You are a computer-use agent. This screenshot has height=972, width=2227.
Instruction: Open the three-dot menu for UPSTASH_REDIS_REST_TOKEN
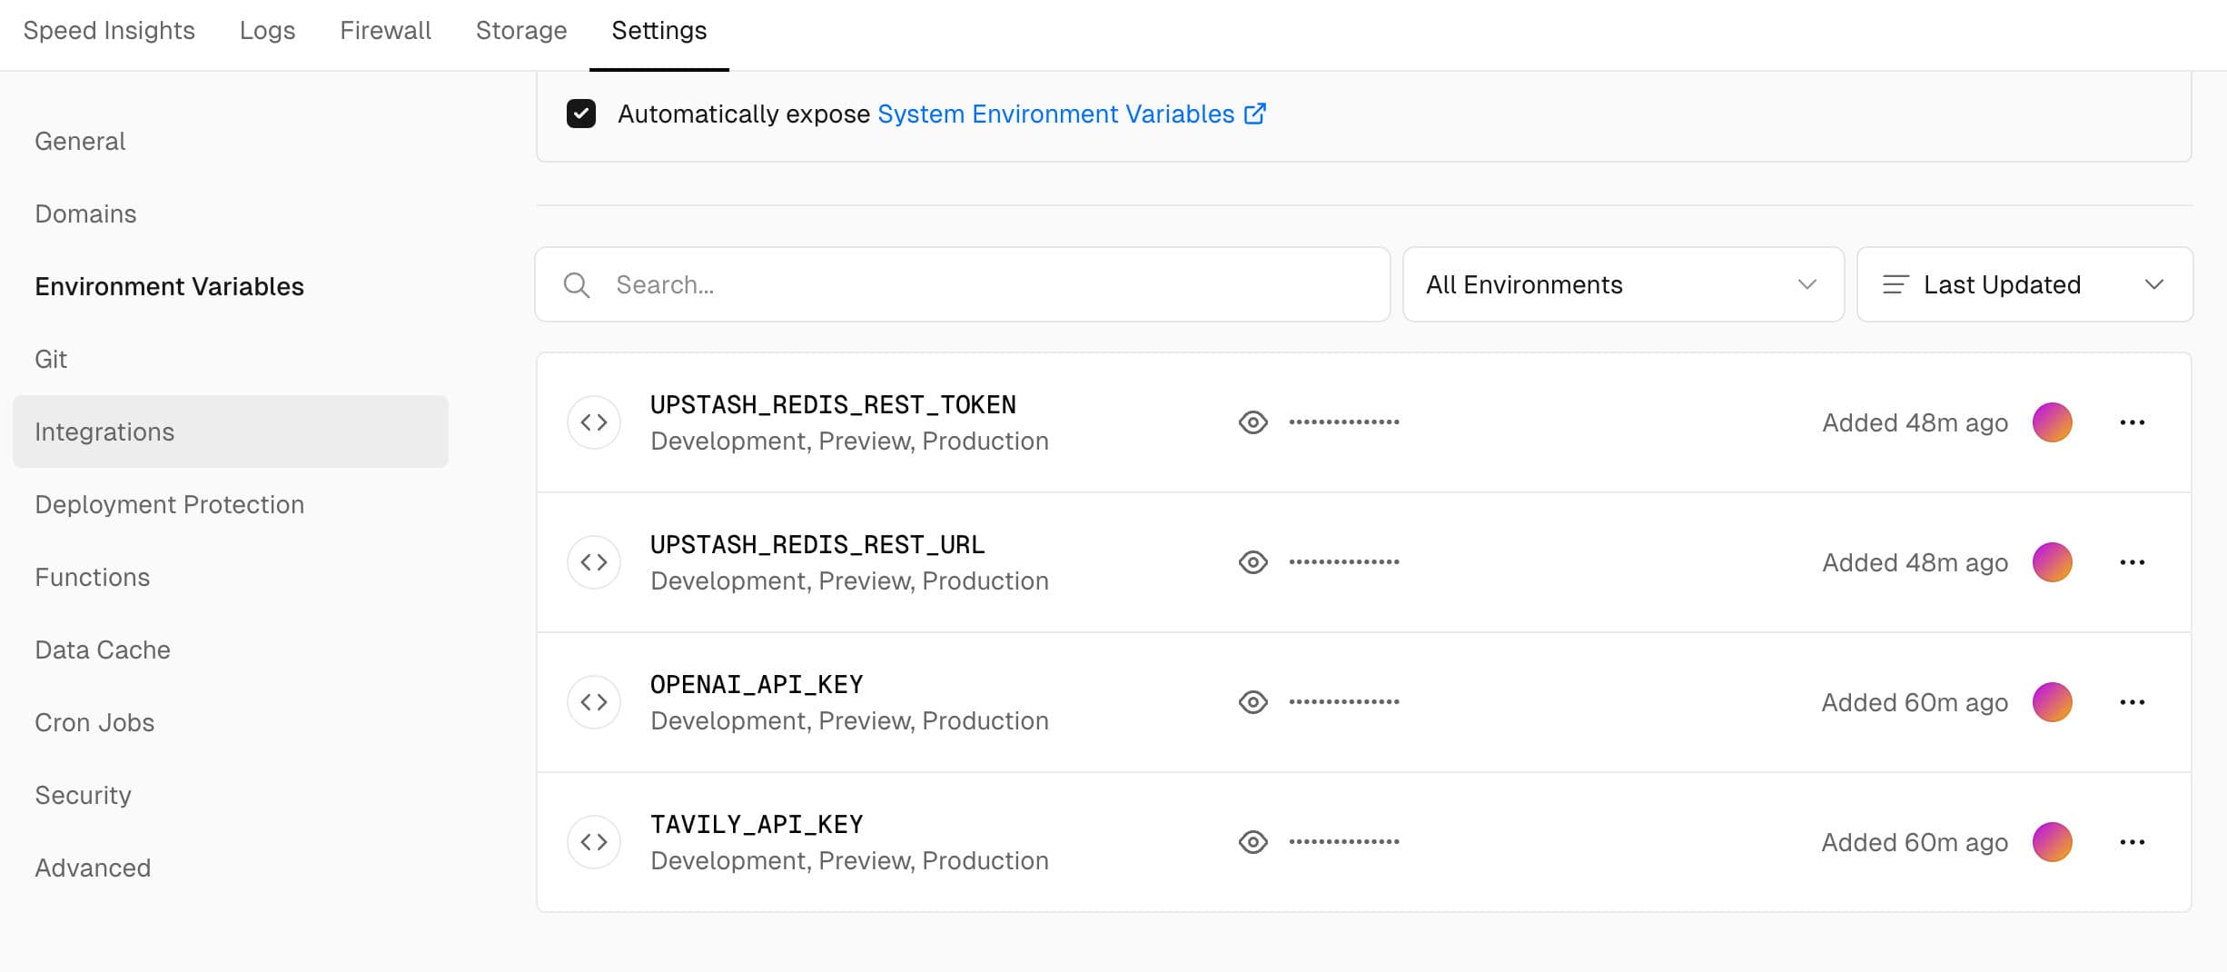[x=2132, y=422]
